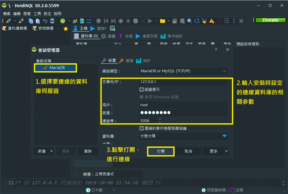288x194 pixels.
Task: Click the run query play icon
Action: coord(150,21)
